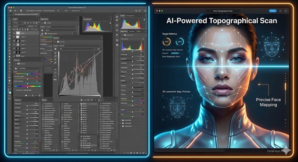The width and height of the screenshot is (298, 162).
Task: Click the Face Topography Scan title field
Action: (x=223, y=11)
